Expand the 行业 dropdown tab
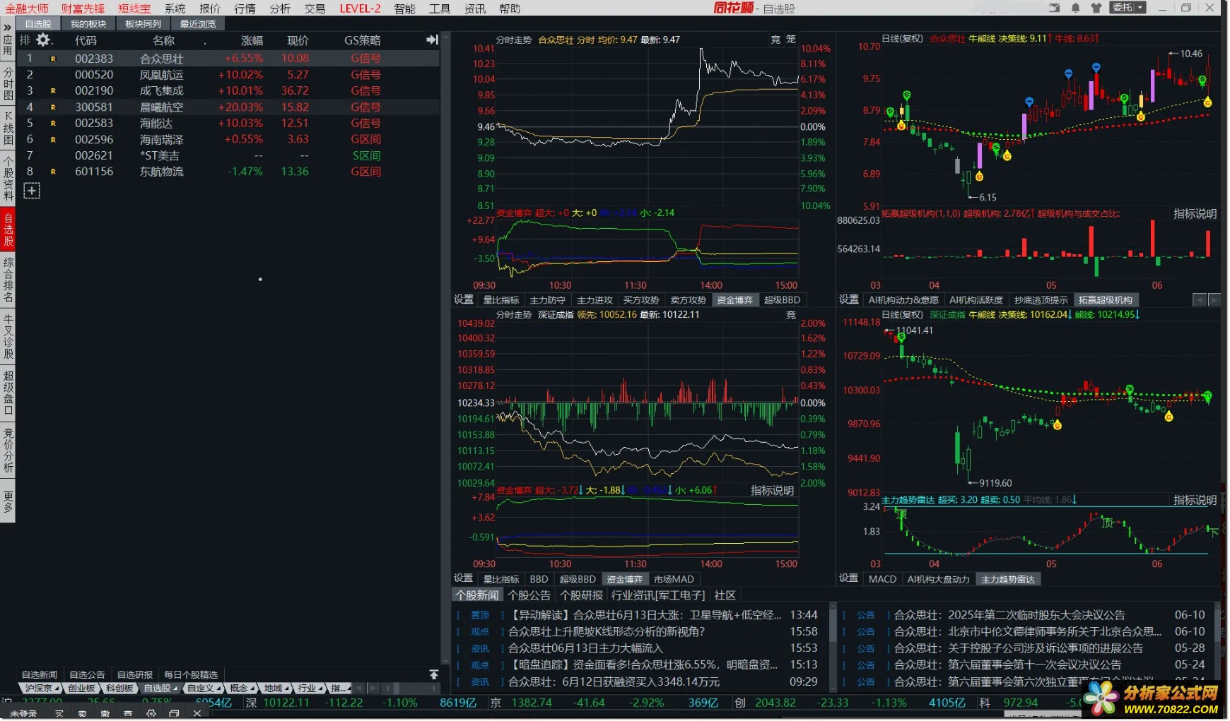The height and width of the screenshot is (721, 1230). tap(310, 688)
